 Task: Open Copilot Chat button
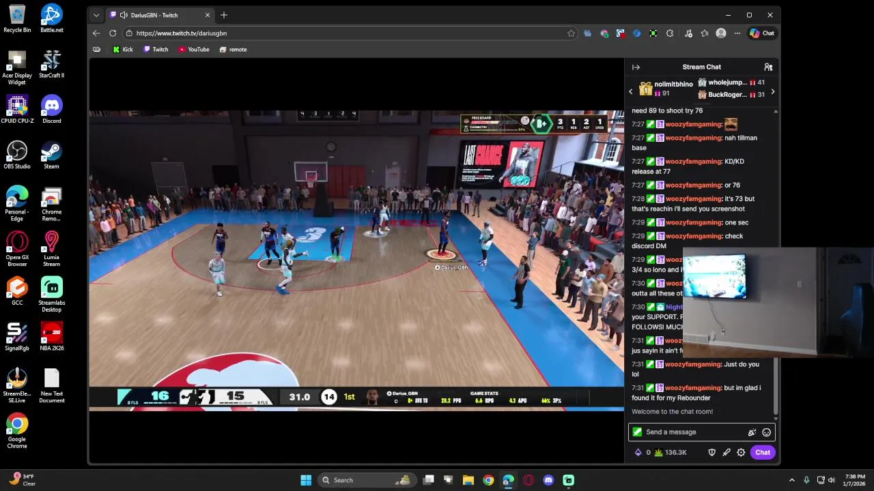click(761, 33)
